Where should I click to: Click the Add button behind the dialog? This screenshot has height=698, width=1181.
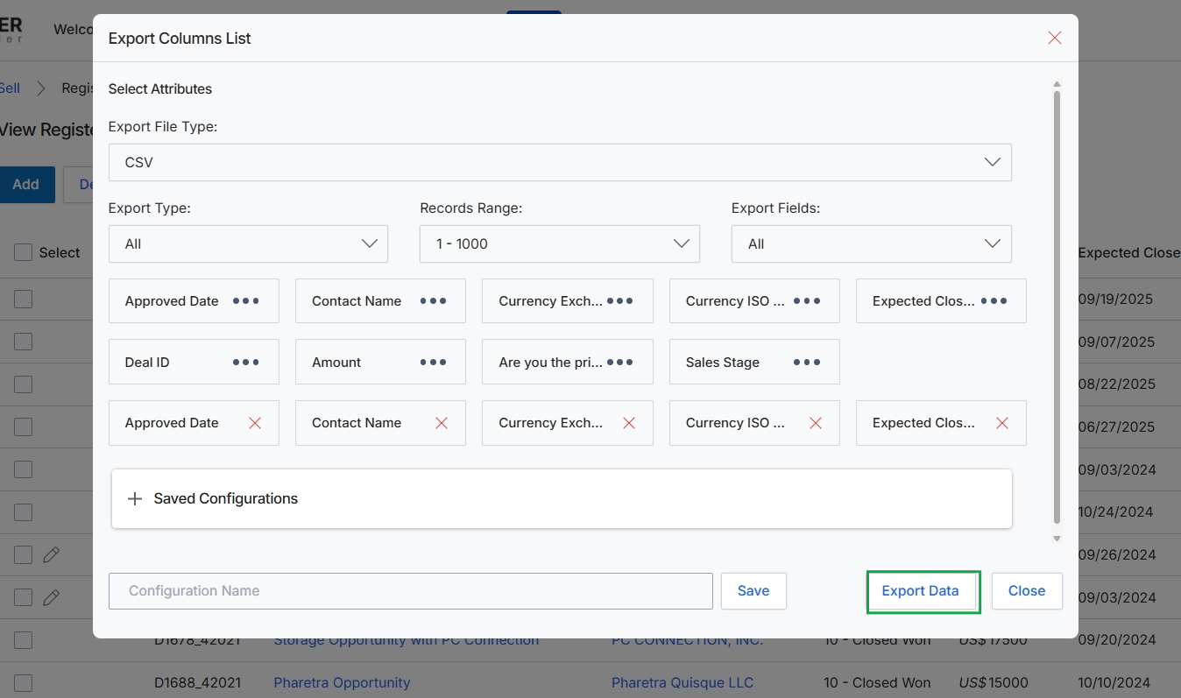pos(26,185)
